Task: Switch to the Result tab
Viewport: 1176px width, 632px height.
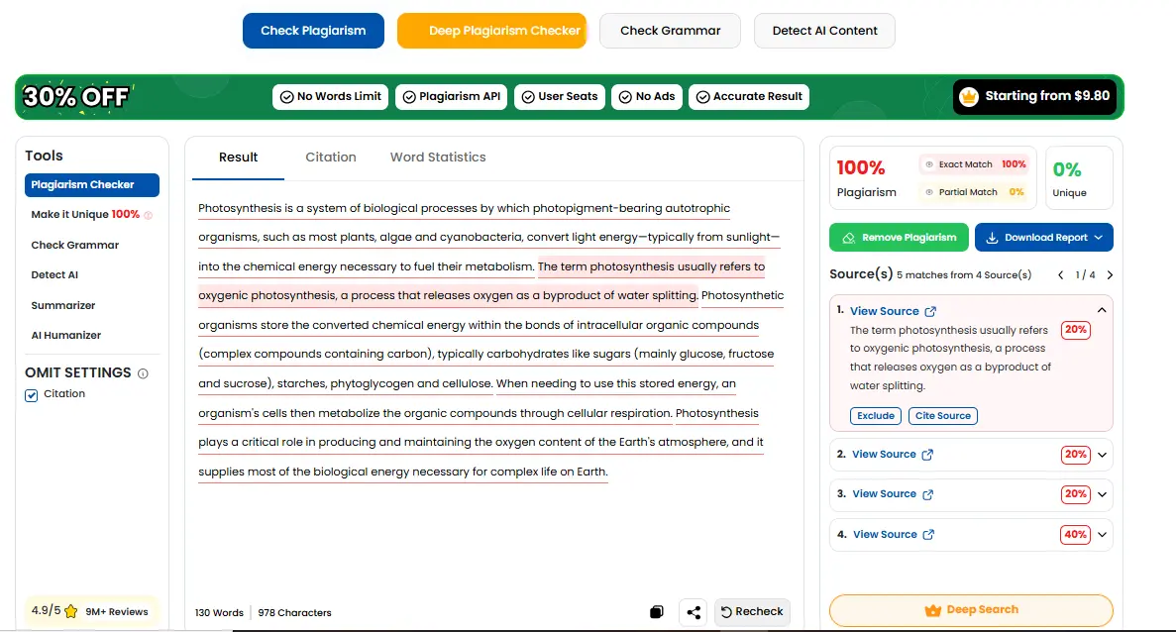Action: pyautogui.click(x=239, y=158)
